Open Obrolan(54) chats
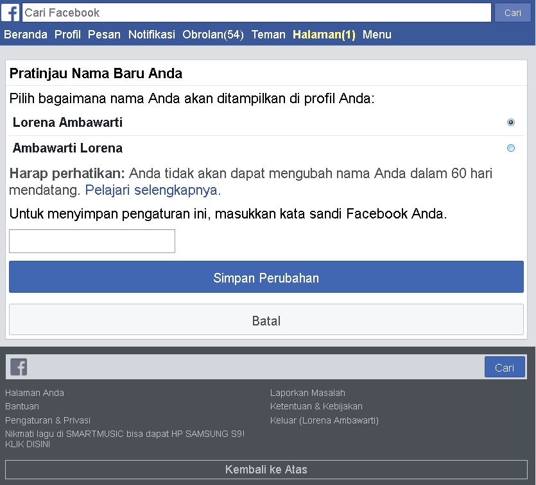Screen dimensions: 536x485 (213, 35)
